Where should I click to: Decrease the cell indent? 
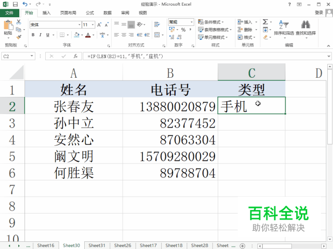click(x=140, y=35)
